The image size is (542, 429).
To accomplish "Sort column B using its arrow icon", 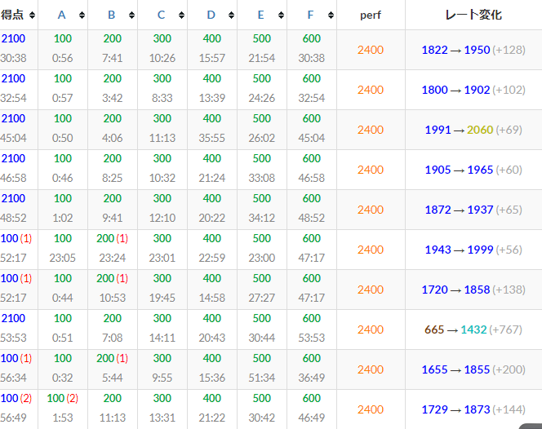I will click(x=131, y=15).
